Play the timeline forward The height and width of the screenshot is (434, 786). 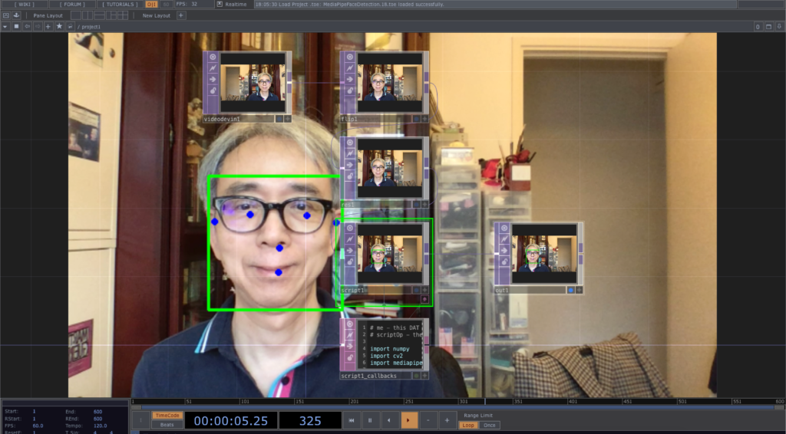click(408, 420)
